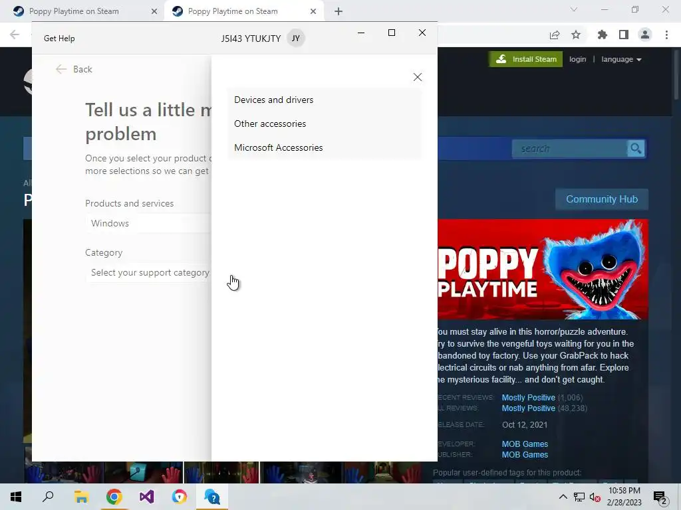Click the Get Help window title text
This screenshot has width=681, height=510.
click(59, 38)
